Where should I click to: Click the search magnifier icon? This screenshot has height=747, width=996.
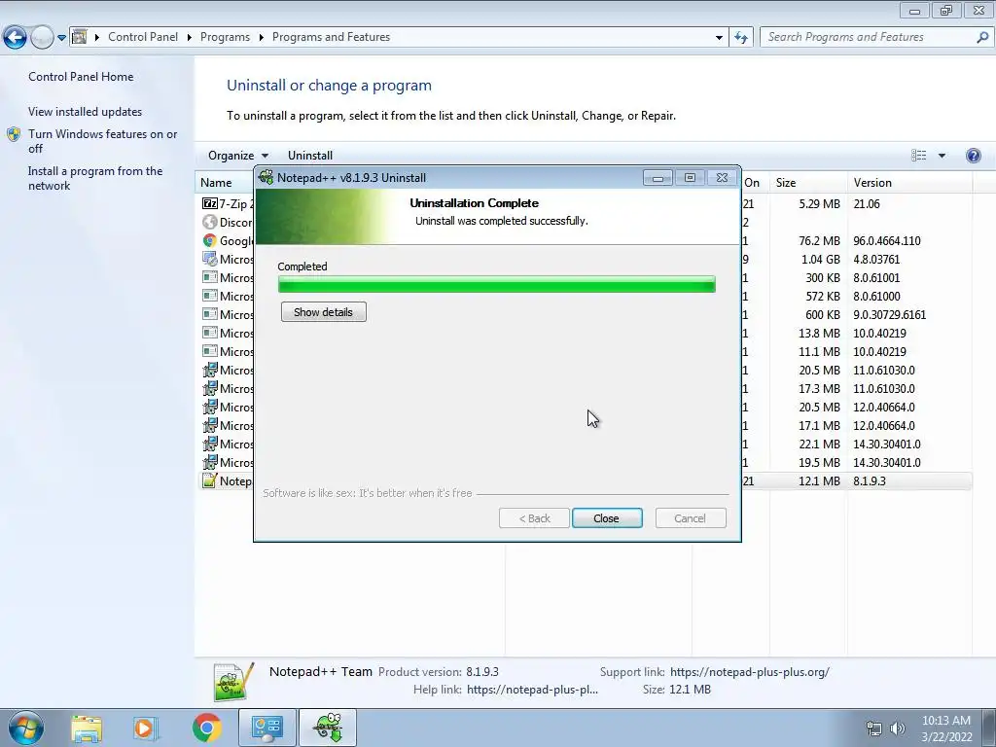[x=982, y=37]
